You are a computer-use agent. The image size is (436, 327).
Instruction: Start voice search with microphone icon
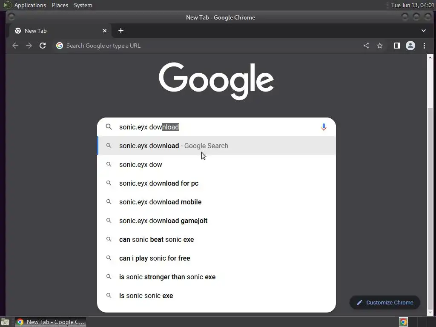[x=324, y=127]
